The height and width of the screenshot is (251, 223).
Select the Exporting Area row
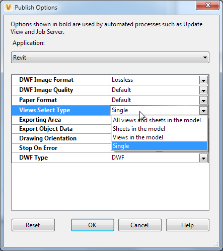(61, 120)
